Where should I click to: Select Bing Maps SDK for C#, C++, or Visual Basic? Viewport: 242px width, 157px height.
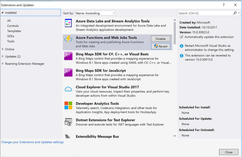118,59
